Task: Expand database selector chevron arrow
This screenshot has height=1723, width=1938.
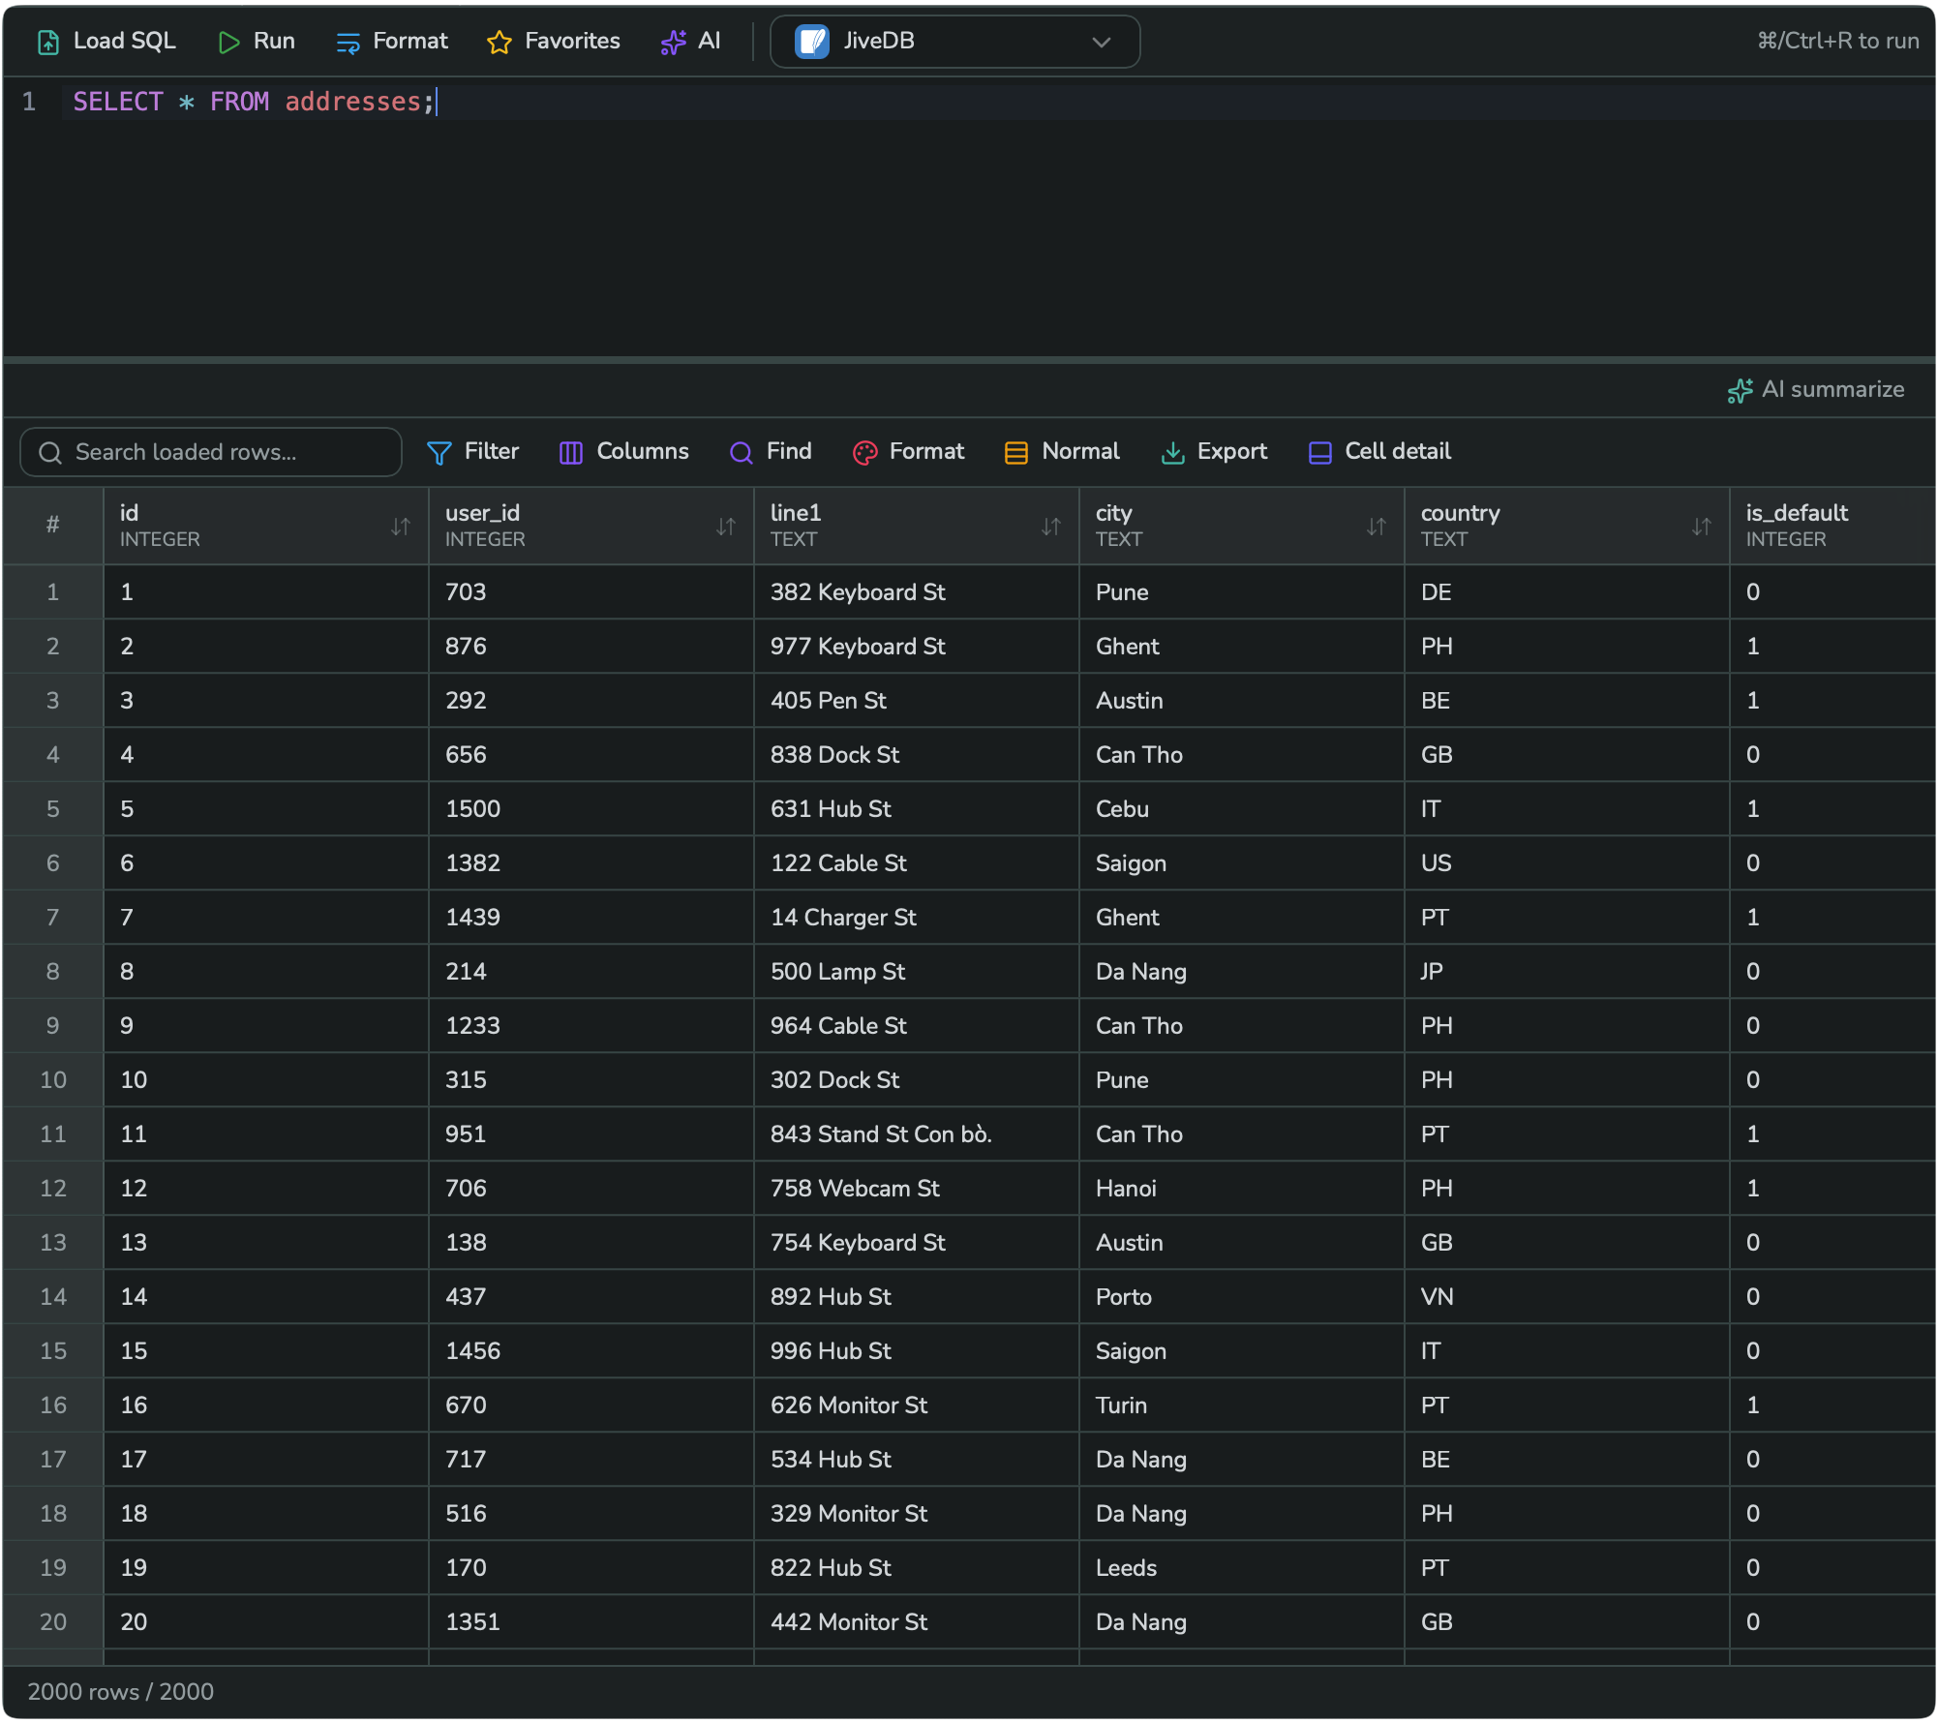Action: pyautogui.click(x=1102, y=42)
